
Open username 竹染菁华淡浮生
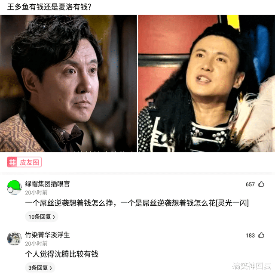[47, 235]
